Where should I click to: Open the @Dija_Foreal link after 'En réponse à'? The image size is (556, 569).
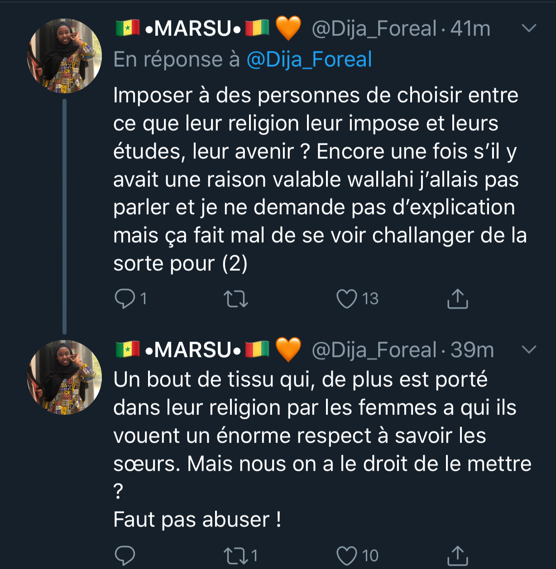click(x=309, y=60)
